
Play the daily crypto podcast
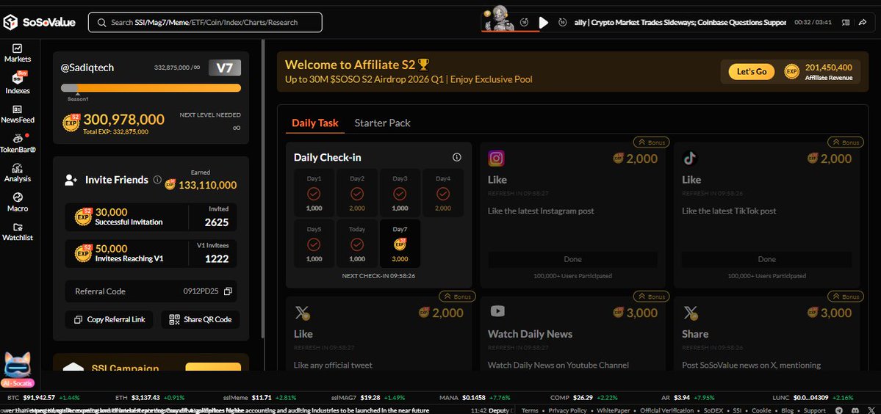pos(543,23)
